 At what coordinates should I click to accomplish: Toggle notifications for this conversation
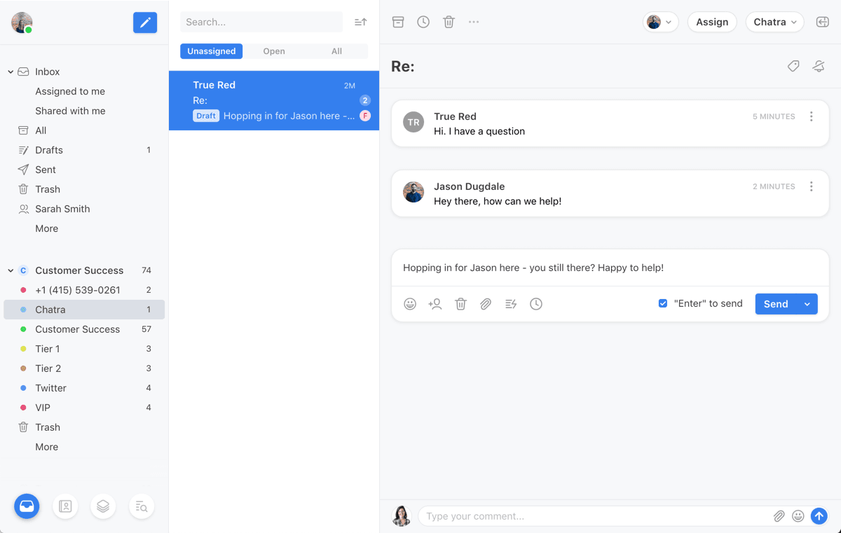click(x=818, y=66)
